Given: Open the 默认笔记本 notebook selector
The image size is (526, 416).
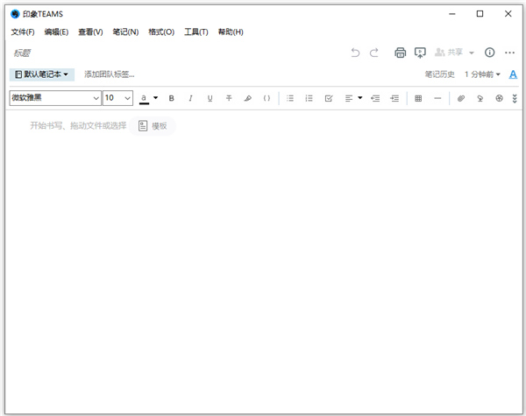Looking at the screenshot, I should (42, 74).
